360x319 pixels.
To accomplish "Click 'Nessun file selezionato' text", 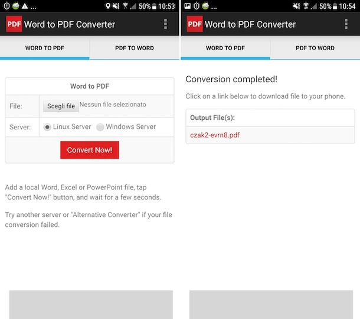I will [x=113, y=105].
